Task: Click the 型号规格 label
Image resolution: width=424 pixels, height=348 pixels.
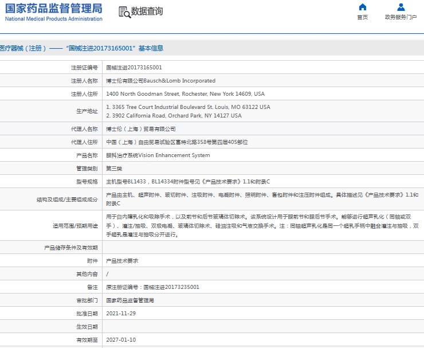Action: pos(87,182)
